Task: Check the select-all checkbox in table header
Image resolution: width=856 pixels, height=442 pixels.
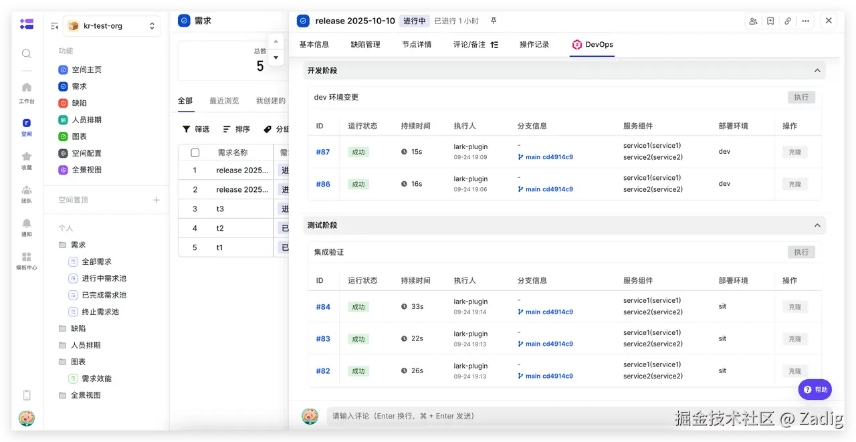Action: pyautogui.click(x=195, y=152)
